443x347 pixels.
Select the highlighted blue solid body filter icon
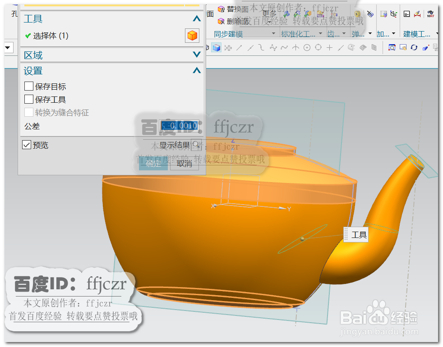click(217, 47)
